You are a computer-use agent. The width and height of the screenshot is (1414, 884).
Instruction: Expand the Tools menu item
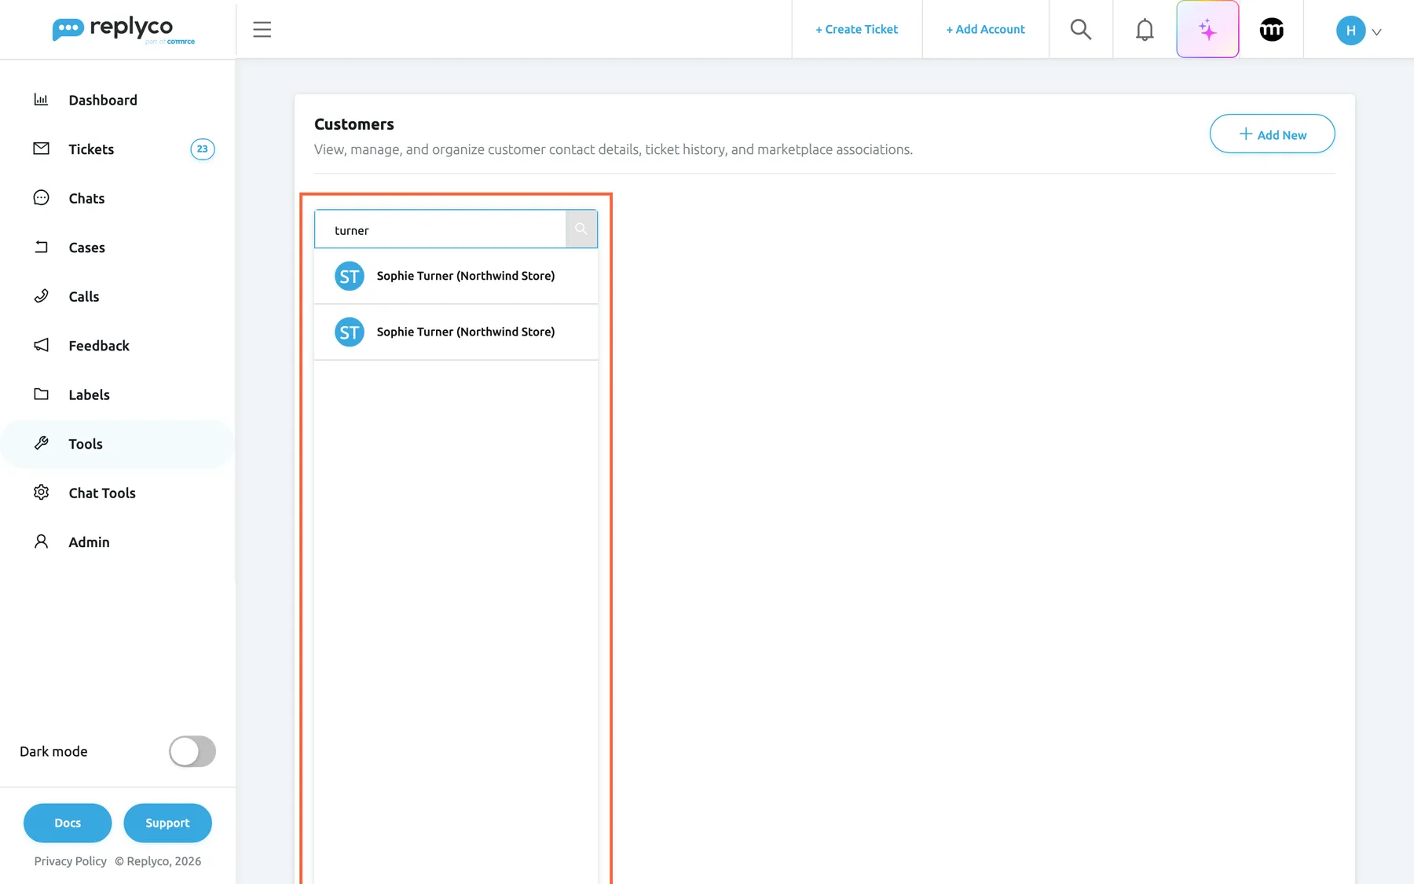pos(118,444)
